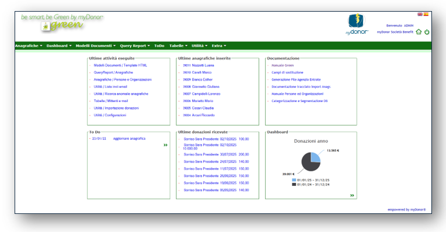Open record 39010 Carelli Marco

click(197, 72)
